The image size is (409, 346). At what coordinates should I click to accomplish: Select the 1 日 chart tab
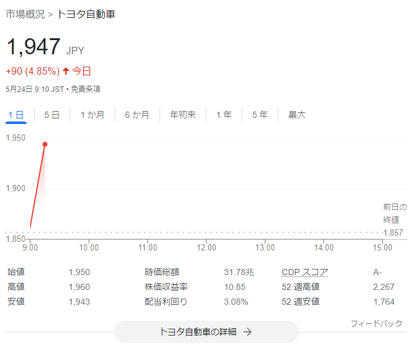pos(16,115)
